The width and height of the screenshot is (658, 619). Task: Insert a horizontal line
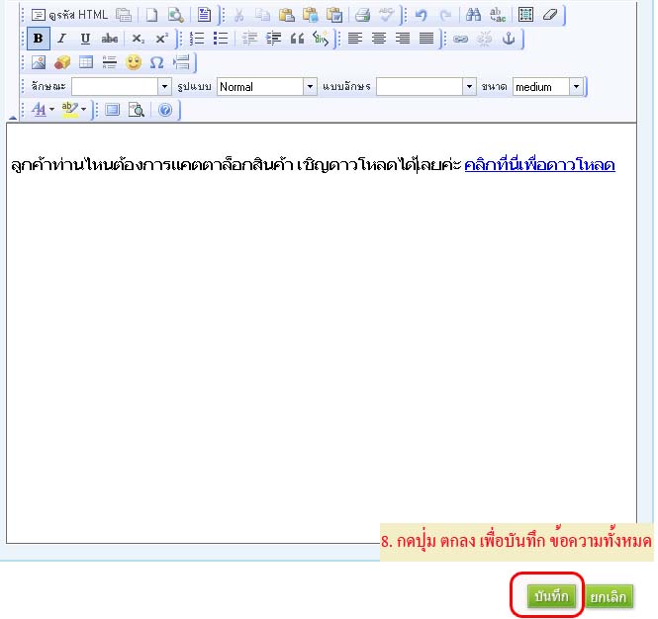coord(110,62)
